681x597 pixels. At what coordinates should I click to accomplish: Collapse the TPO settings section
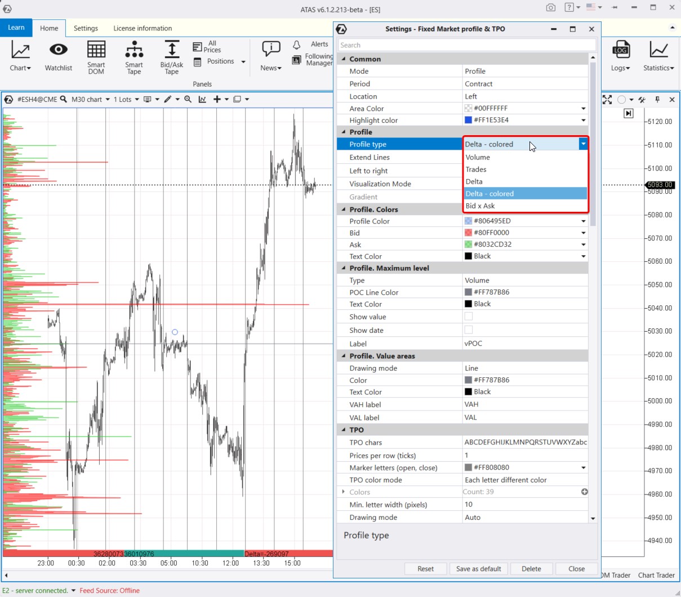[343, 430]
